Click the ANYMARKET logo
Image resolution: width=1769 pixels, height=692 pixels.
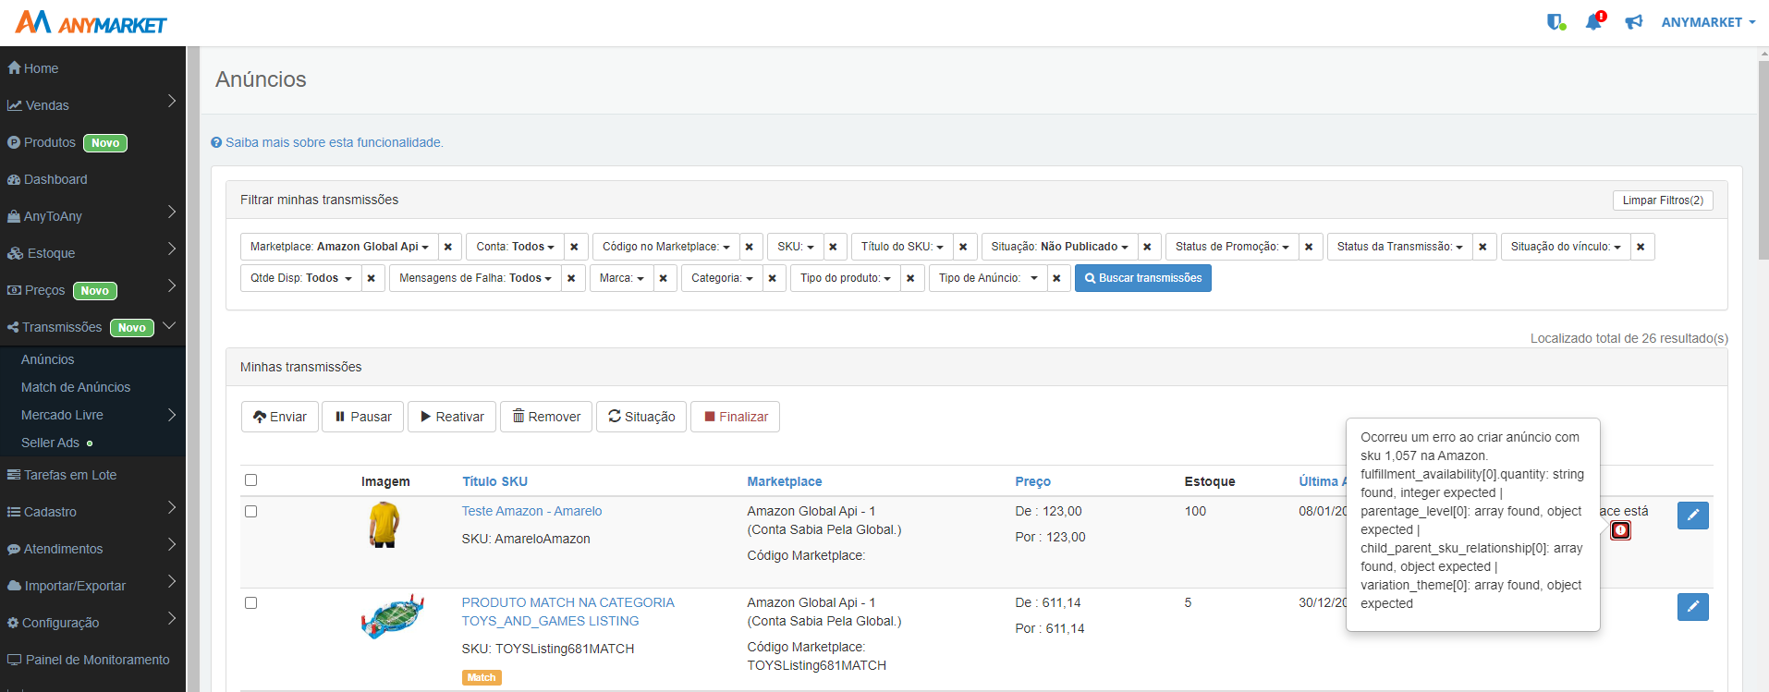[x=91, y=22]
